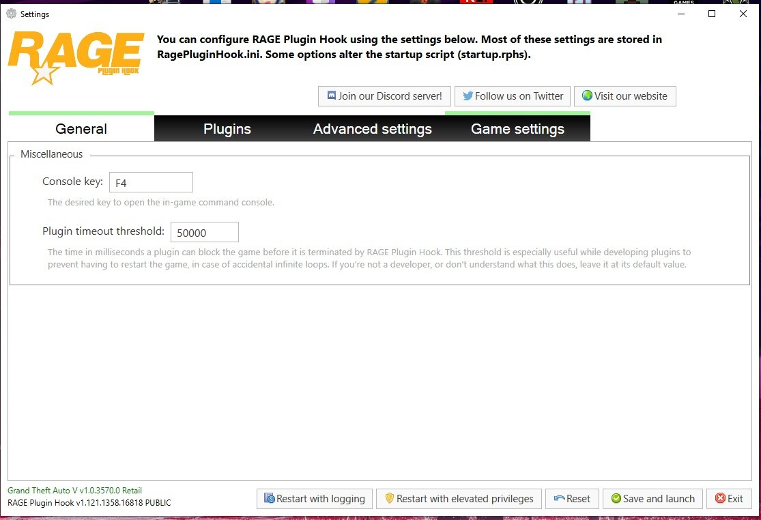Screen dimensions: 761x520
Task: Click the RAGE Plugin Hook version text
Action: tap(89, 502)
